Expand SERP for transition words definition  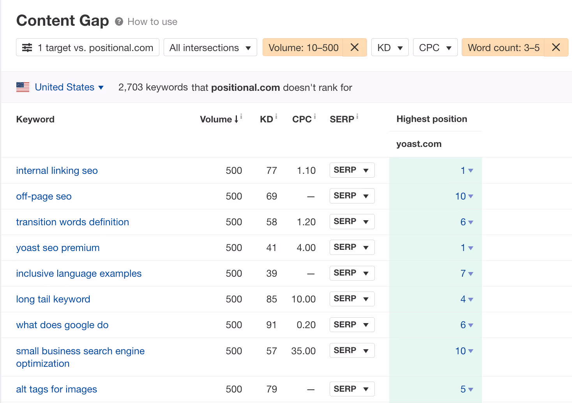(352, 221)
